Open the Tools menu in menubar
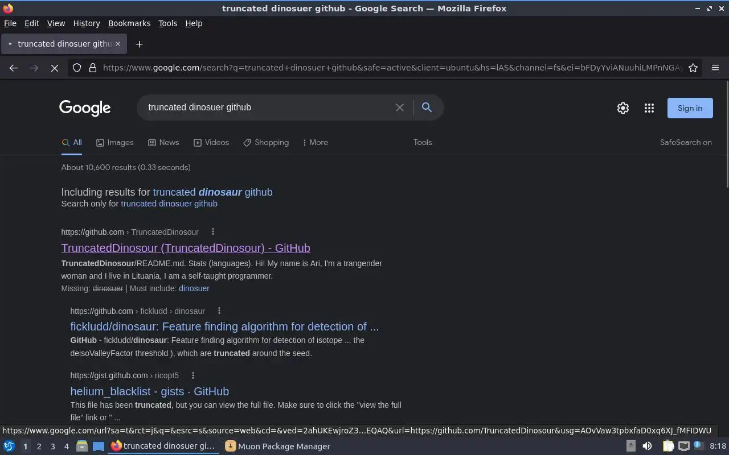The height and width of the screenshot is (455, 729). coord(167,23)
